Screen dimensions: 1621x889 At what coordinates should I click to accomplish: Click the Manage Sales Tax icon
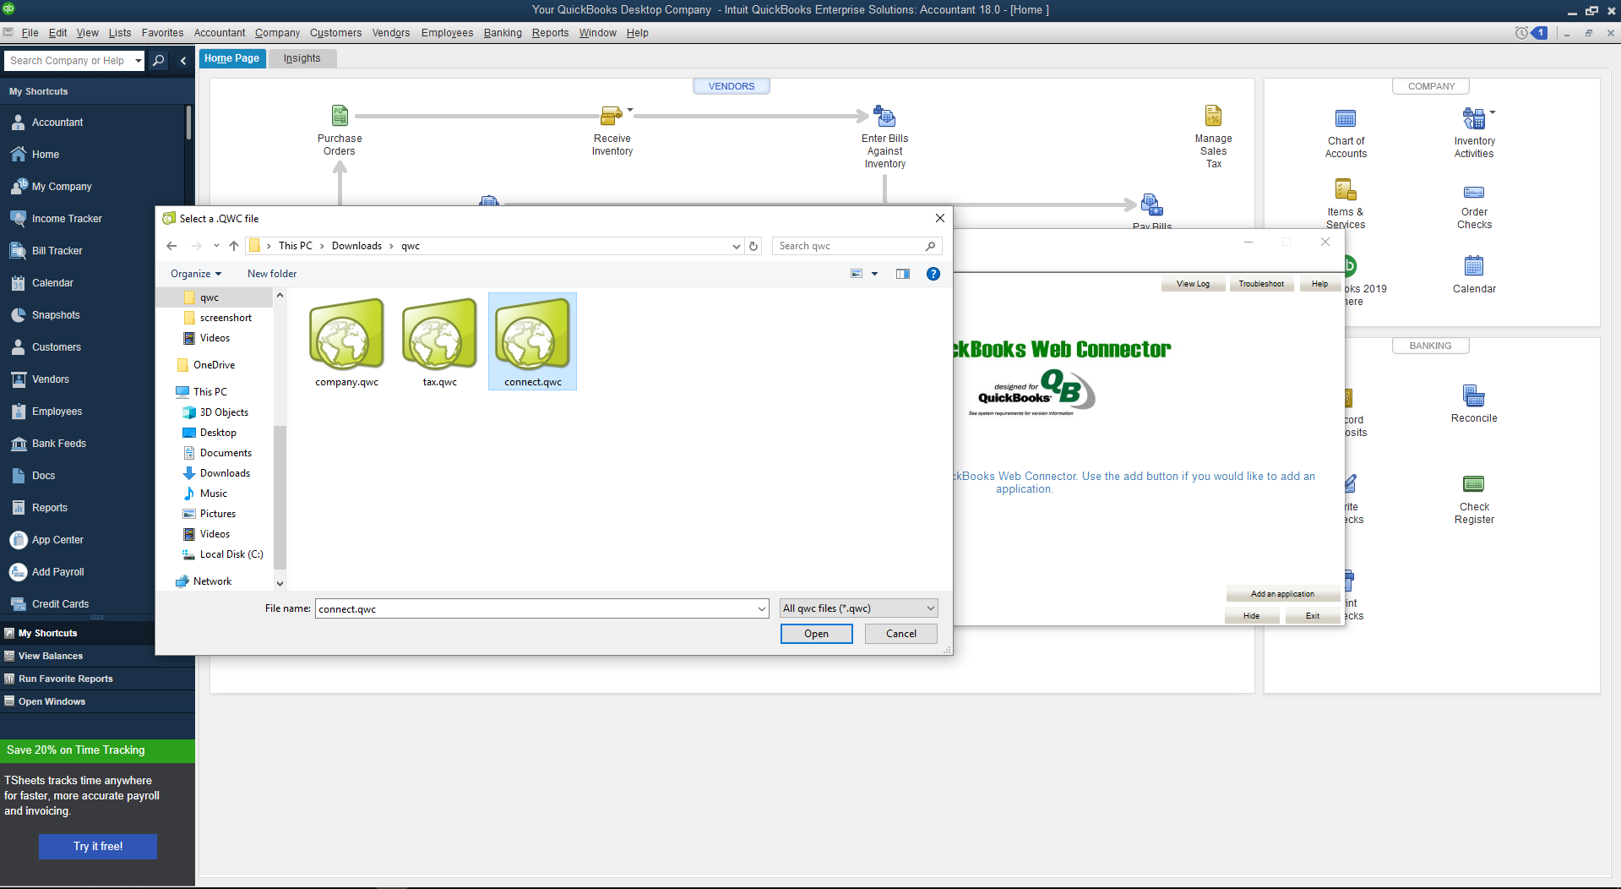click(1213, 116)
